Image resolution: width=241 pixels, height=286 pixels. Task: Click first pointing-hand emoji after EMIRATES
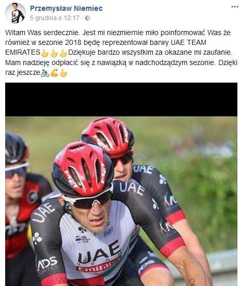click(x=45, y=53)
